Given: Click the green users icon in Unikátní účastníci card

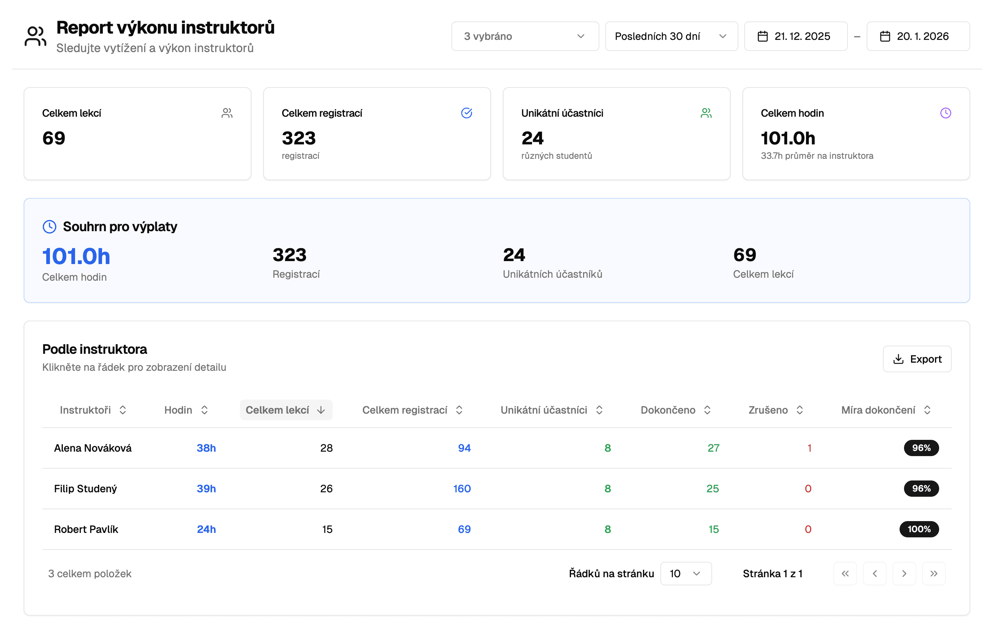Looking at the screenshot, I should pyautogui.click(x=706, y=113).
